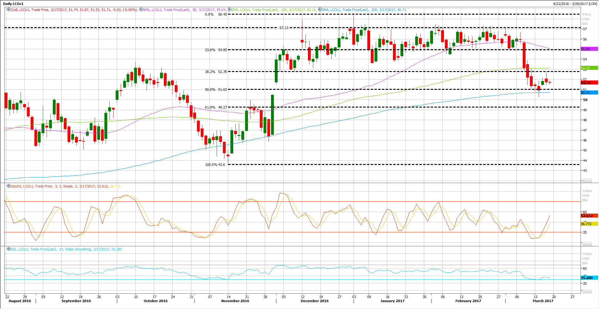
Task: Click the clock icon before the SMA 50 legend
Action: (141, 10)
